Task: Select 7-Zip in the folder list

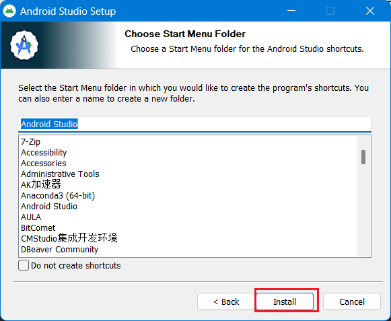Action: click(30, 142)
